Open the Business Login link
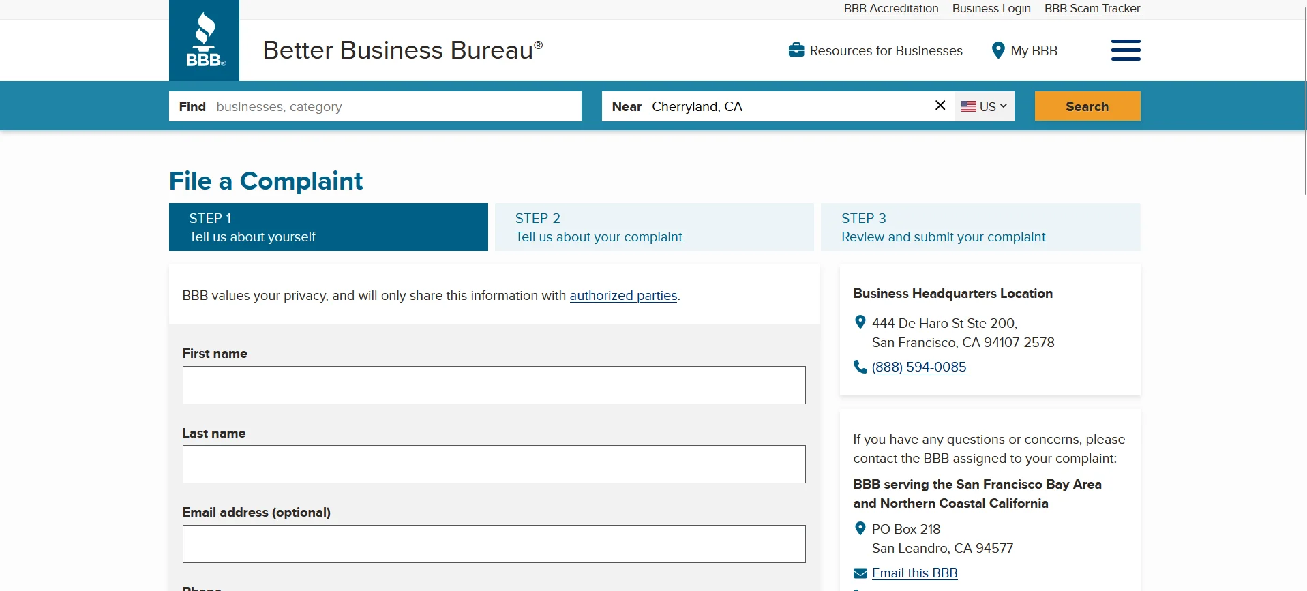 [991, 8]
